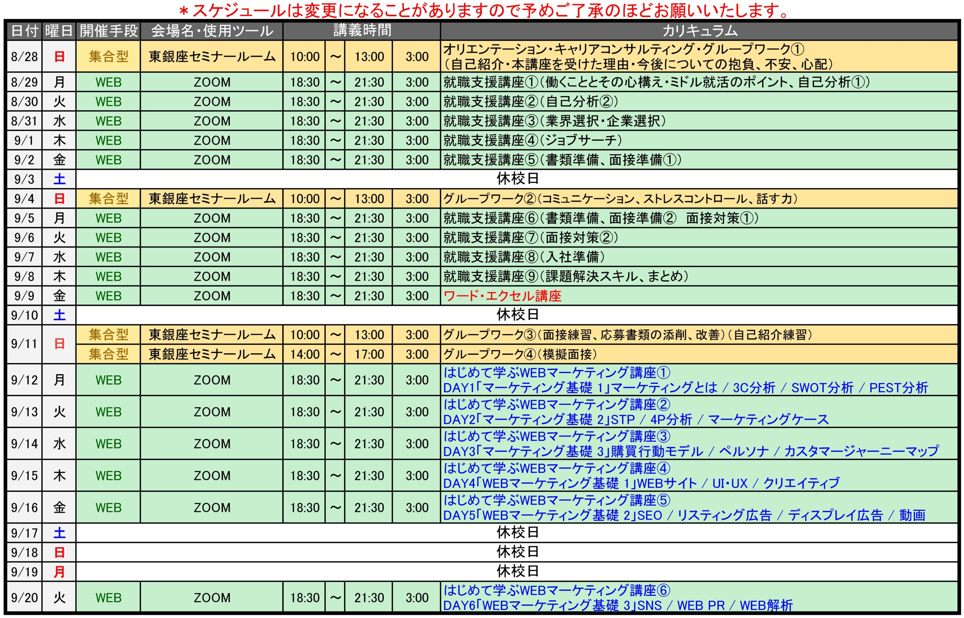Click WEBマーケティング講座① DAY1 cell
The height and width of the screenshot is (618, 964).
(699, 380)
